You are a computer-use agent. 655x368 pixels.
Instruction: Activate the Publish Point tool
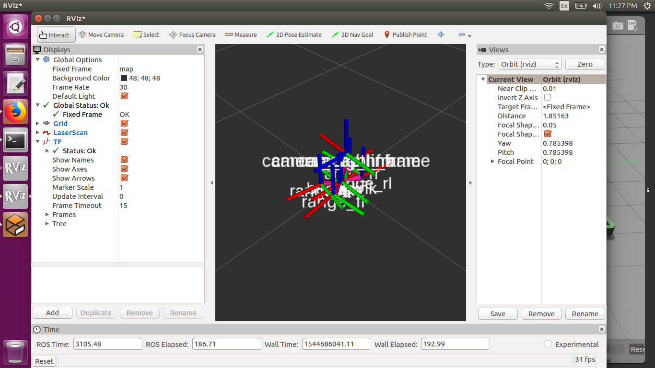(x=405, y=35)
